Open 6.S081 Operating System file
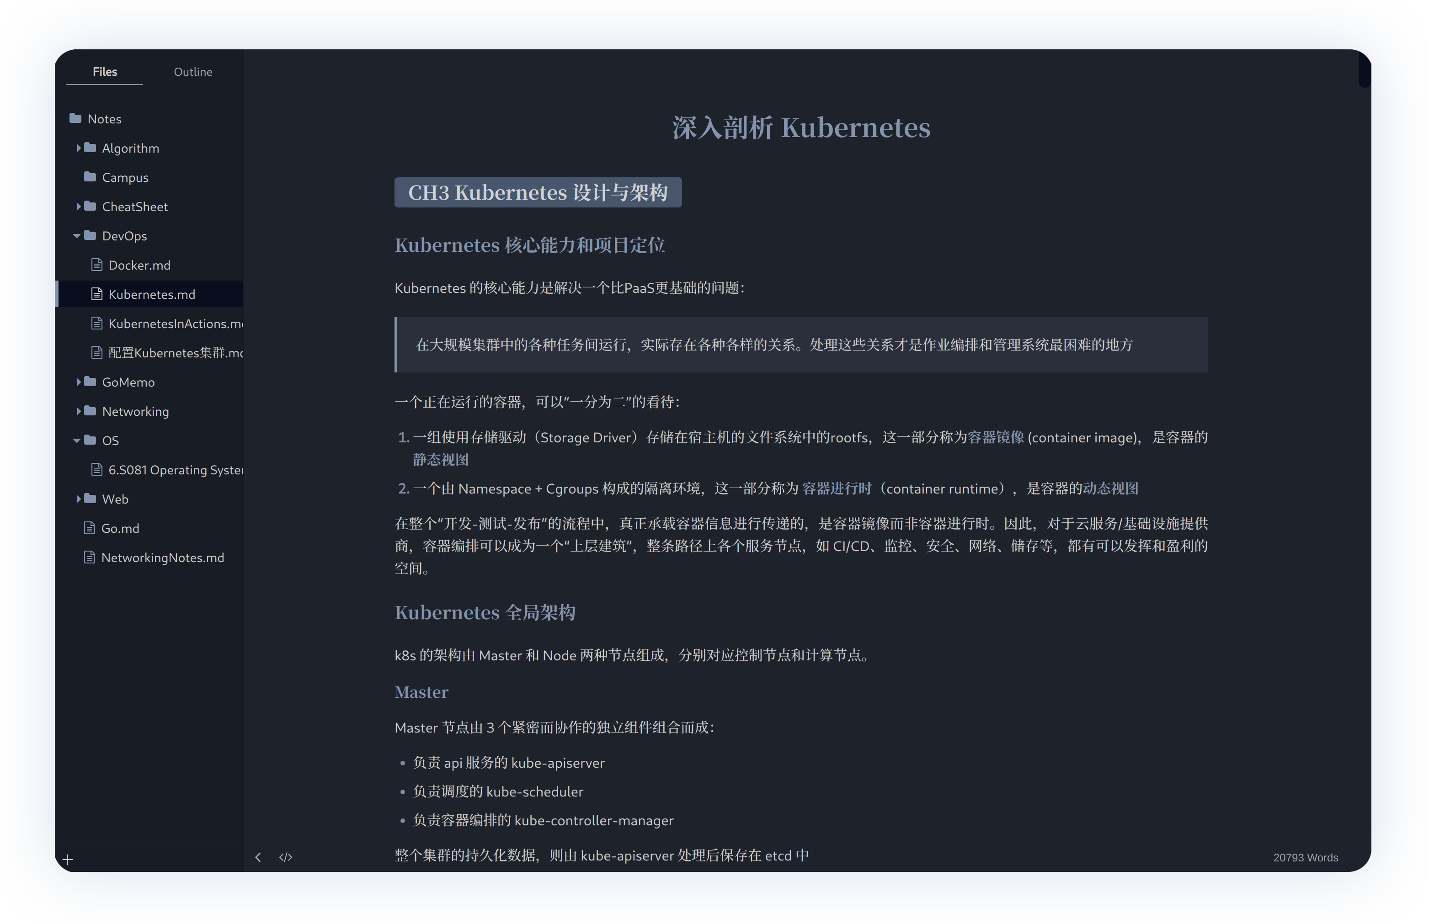The image size is (1429, 924). tap(174, 470)
